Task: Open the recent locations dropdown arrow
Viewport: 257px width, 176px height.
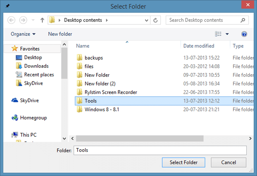Action: (33, 20)
